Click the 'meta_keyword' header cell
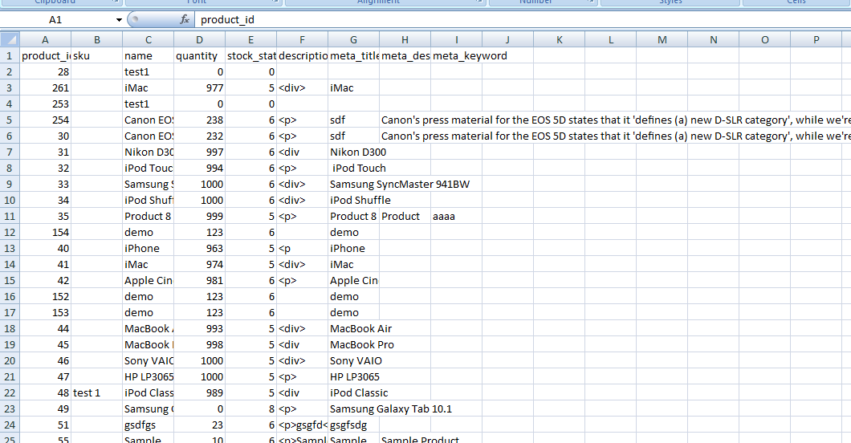The width and height of the screenshot is (851, 443). 457,56
